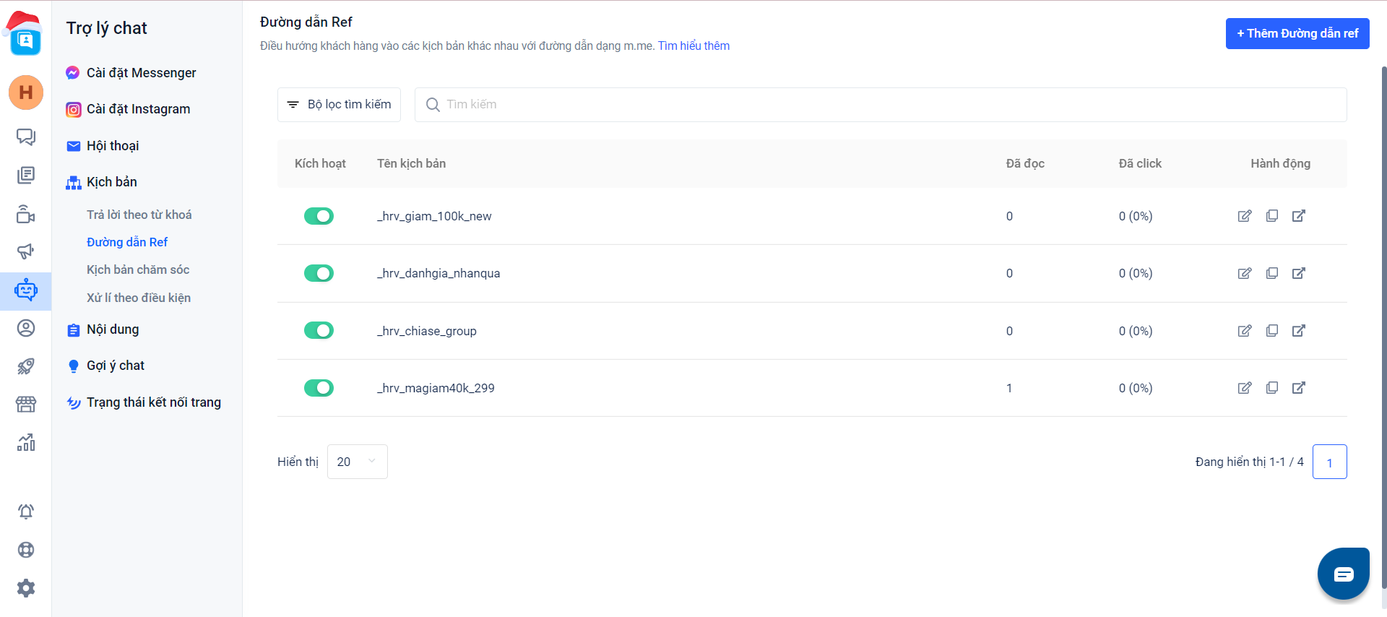Viewport: 1387px width, 617px height.
Task: Click the _hrv_danhgia_nhanqua script name
Action: 438,273
